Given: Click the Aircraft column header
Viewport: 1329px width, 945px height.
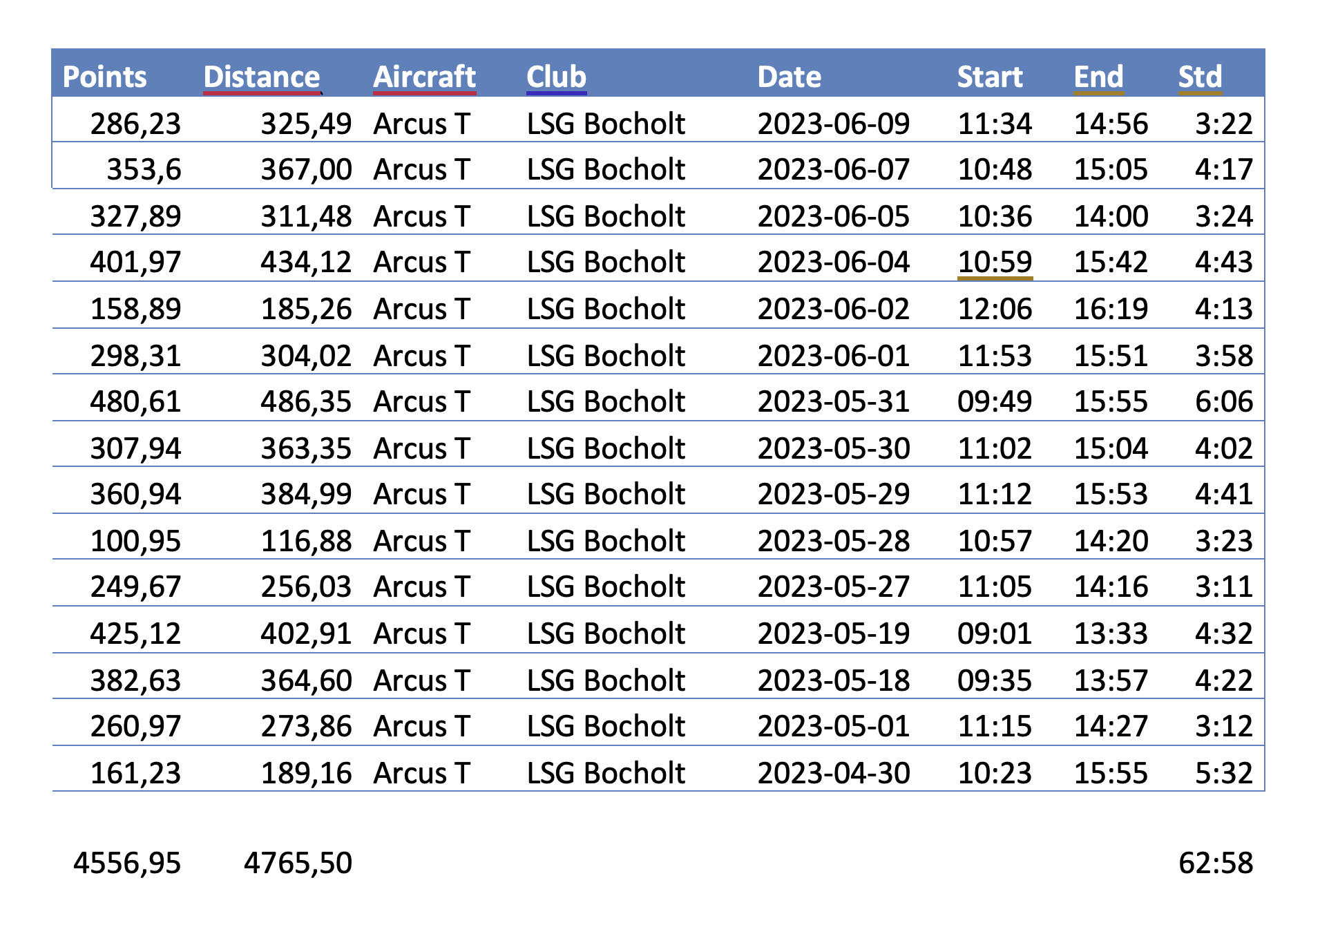Looking at the screenshot, I should (424, 77).
